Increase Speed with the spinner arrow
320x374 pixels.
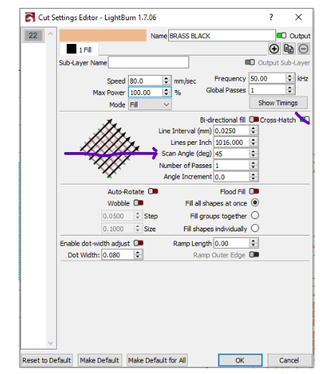166,79
